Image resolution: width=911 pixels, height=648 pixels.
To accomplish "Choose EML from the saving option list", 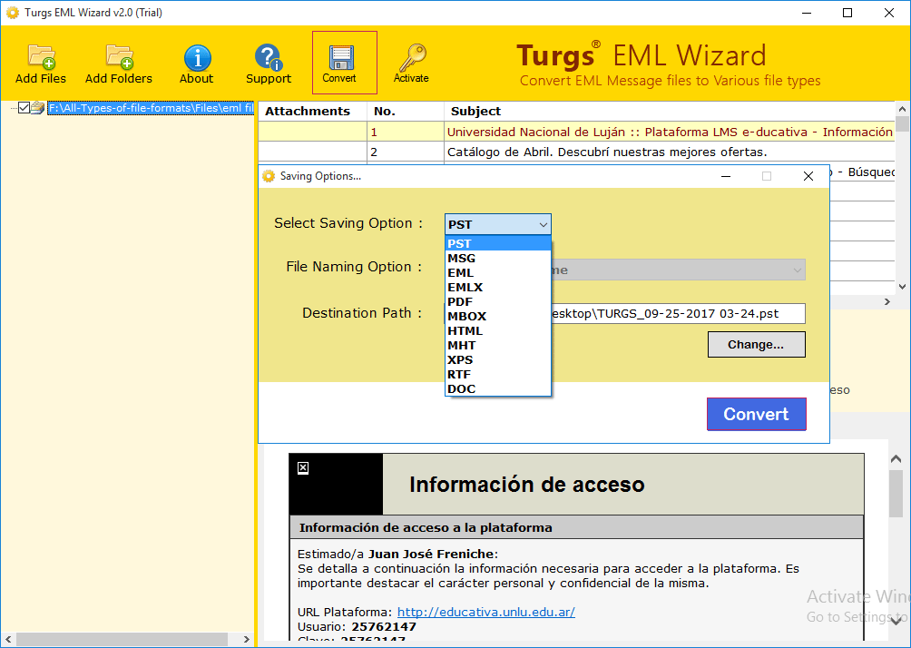I will coord(498,272).
